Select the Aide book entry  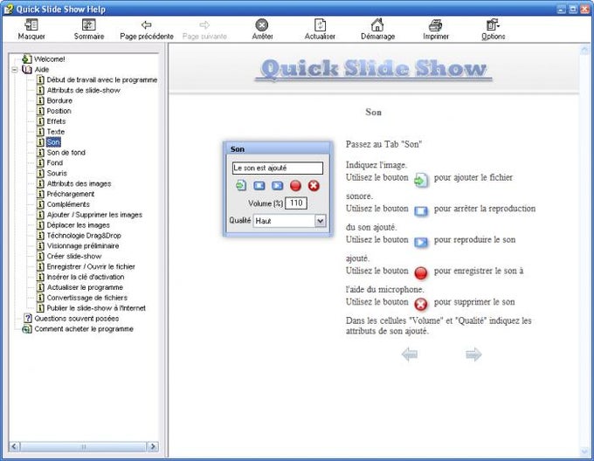pos(42,70)
